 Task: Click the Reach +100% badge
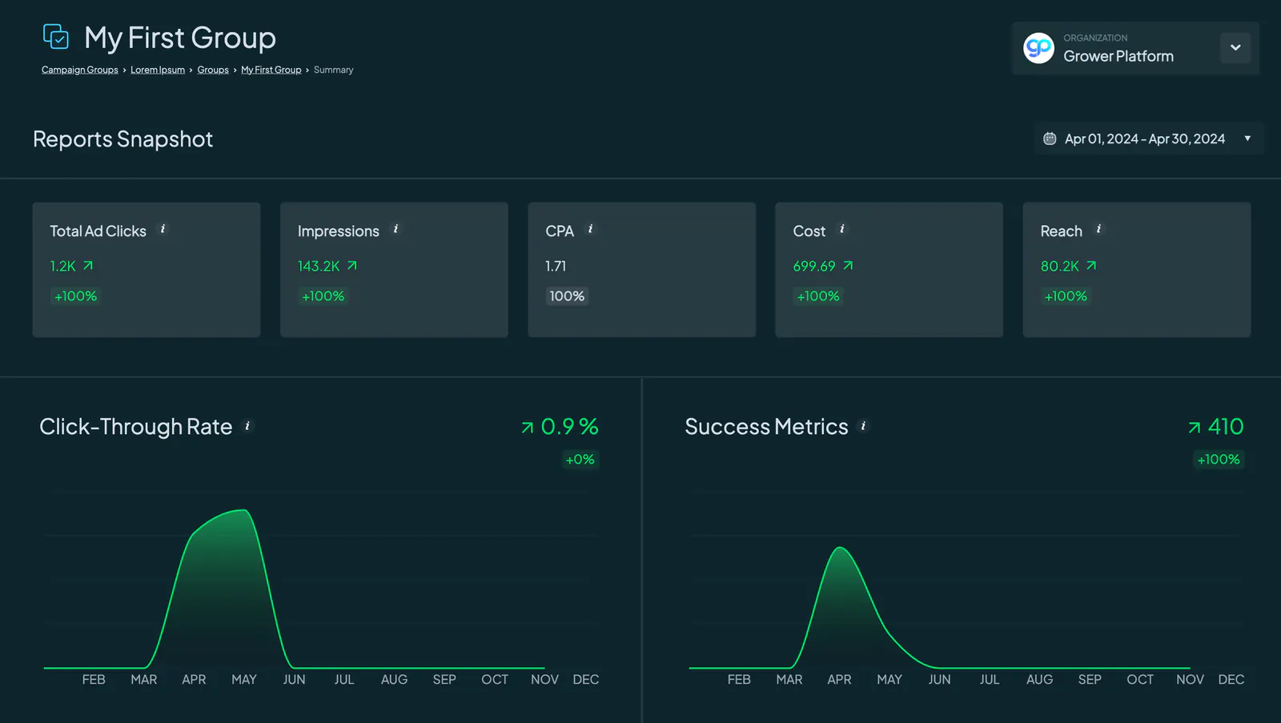pyautogui.click(x=1066, y=296)
